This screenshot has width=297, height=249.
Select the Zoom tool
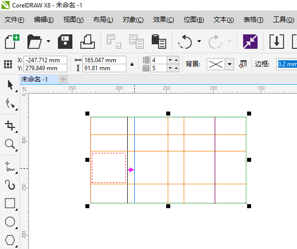[x=10, y=144]
